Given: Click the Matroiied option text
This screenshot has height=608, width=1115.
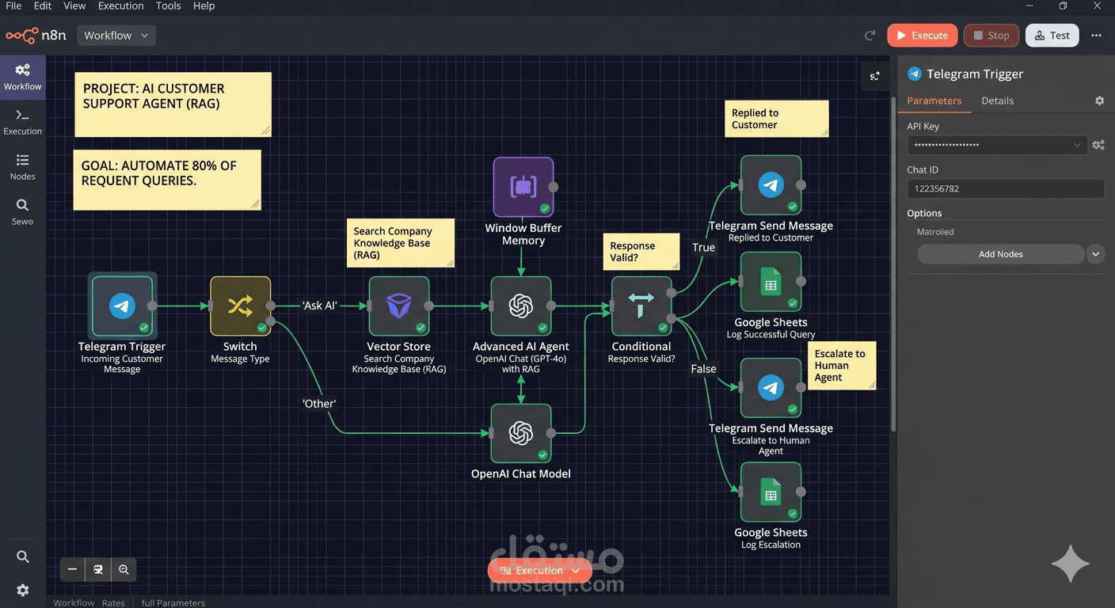Looking at the screenshot, I should (935, 232).
